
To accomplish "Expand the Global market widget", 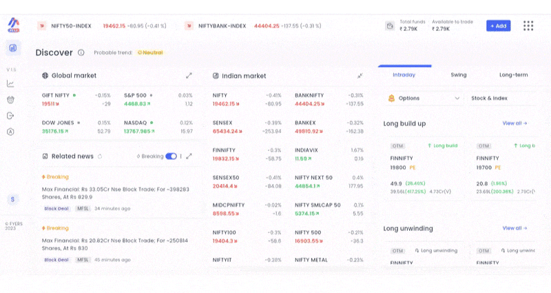I will tap(189, 76).
